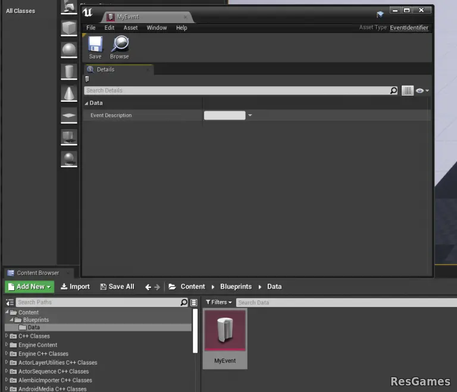This screenshot has width=457, height=392.
Task: Select the Box Trigger actor icon
Action: [x=69, y=137]
